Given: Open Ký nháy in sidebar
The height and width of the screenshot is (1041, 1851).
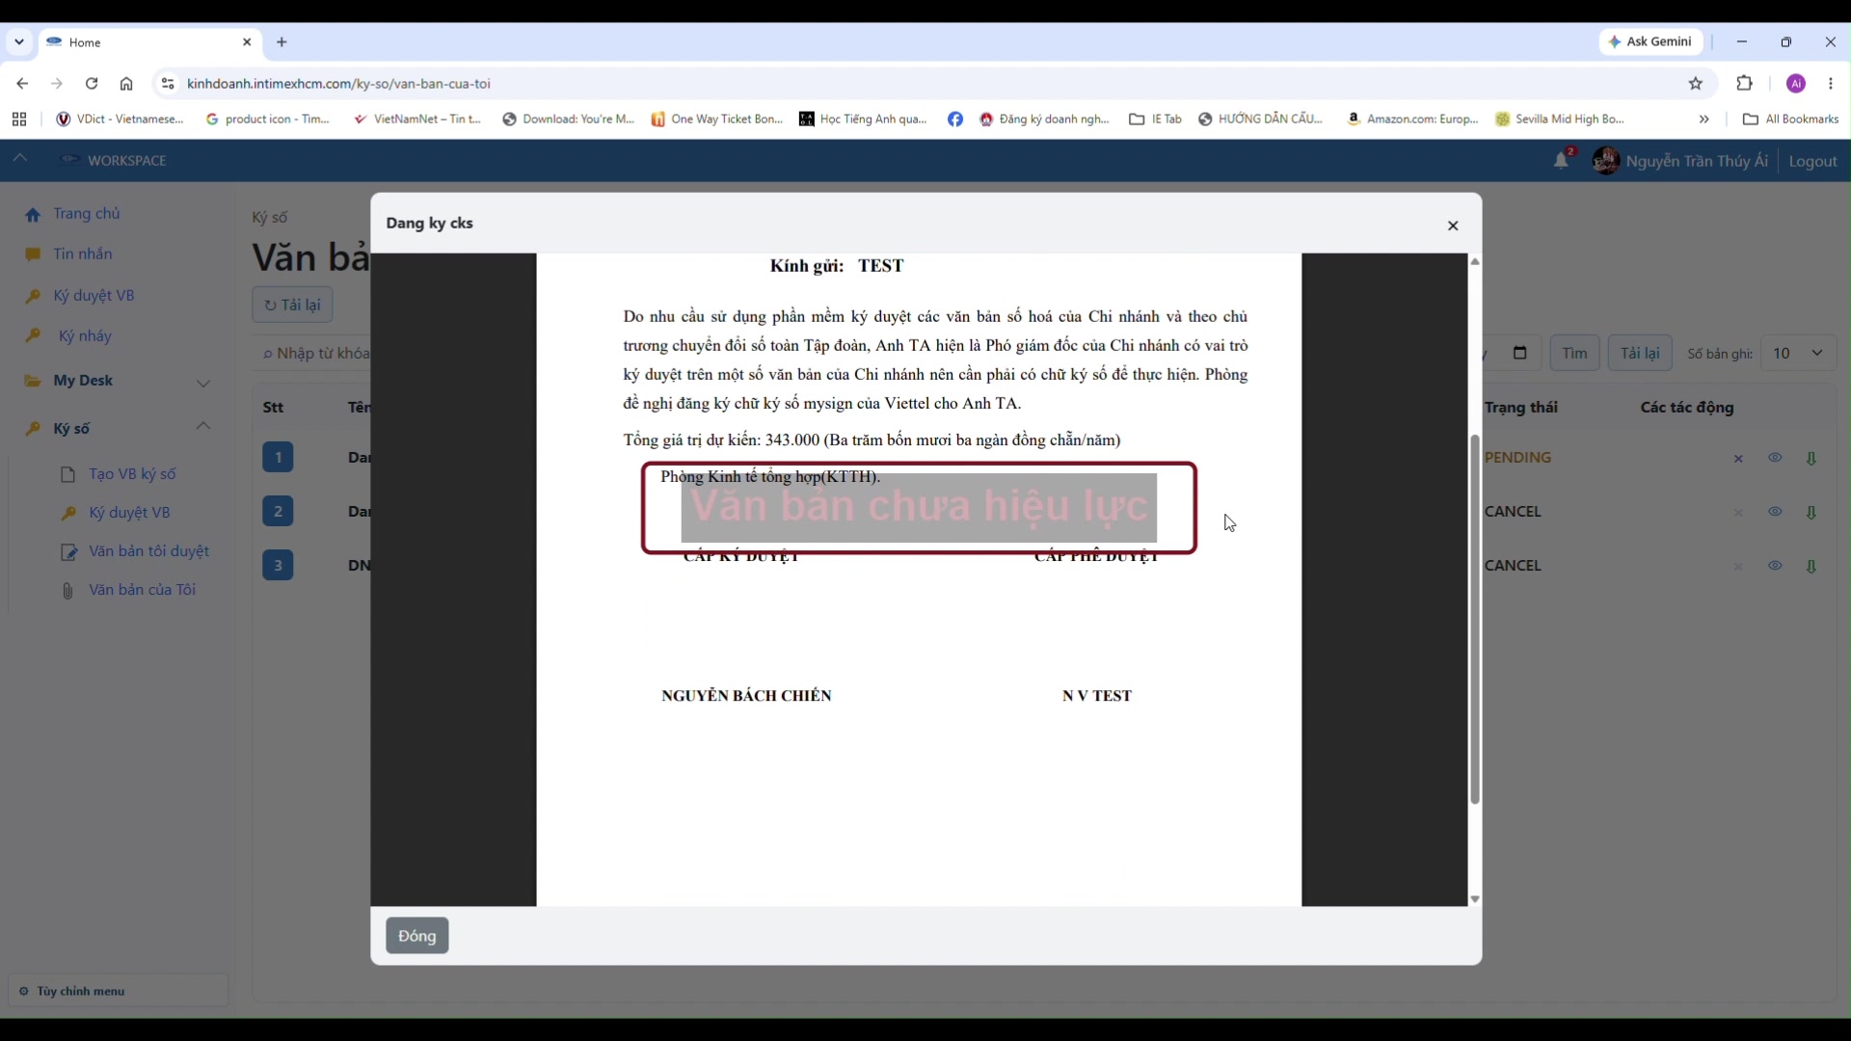Looking at the screenshot, I should point(85,336).
